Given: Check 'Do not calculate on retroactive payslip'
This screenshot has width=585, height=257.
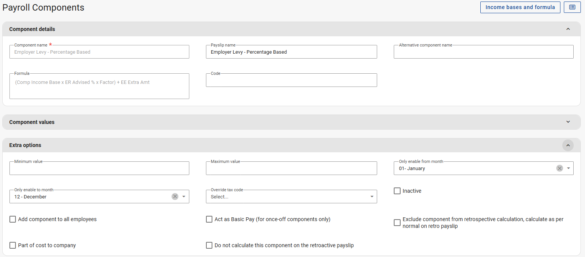Looking at the screenshot, I should point(209,245).
